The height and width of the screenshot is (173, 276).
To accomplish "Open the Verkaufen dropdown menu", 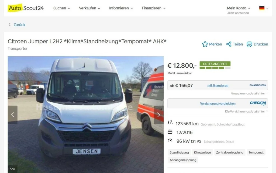I will click(89, 8).
